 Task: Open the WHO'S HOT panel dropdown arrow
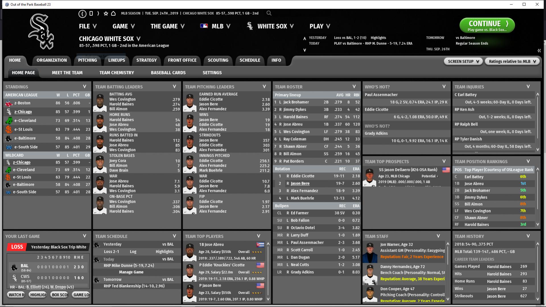444,87
